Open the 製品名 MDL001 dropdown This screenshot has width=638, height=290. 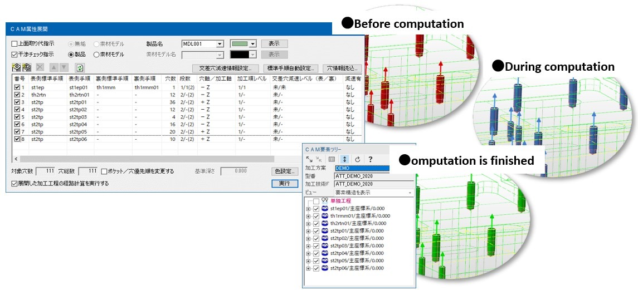pos(220,43)
